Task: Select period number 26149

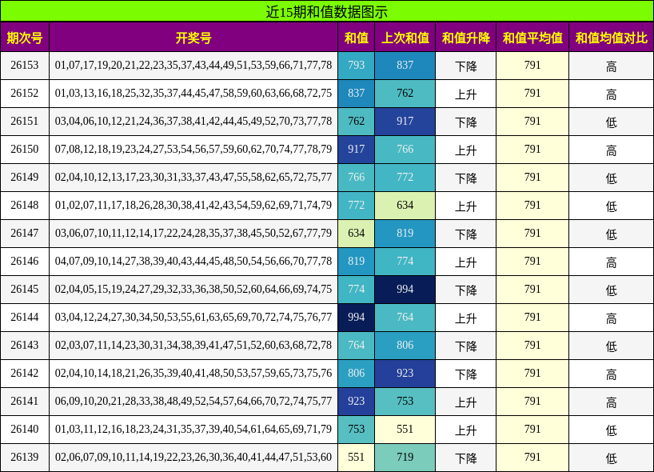Action: (x=25, y=177)
